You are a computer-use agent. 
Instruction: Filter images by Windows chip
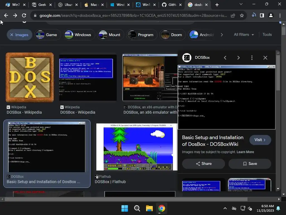click(79, 35)
